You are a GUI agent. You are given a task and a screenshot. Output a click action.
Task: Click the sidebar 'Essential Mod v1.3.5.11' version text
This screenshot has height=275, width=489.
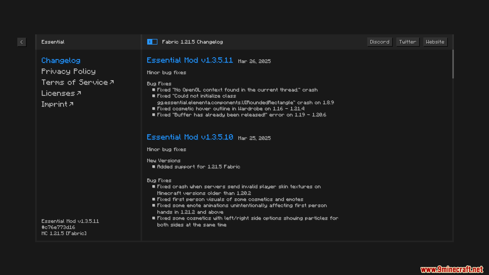click(x=70, y=221)
